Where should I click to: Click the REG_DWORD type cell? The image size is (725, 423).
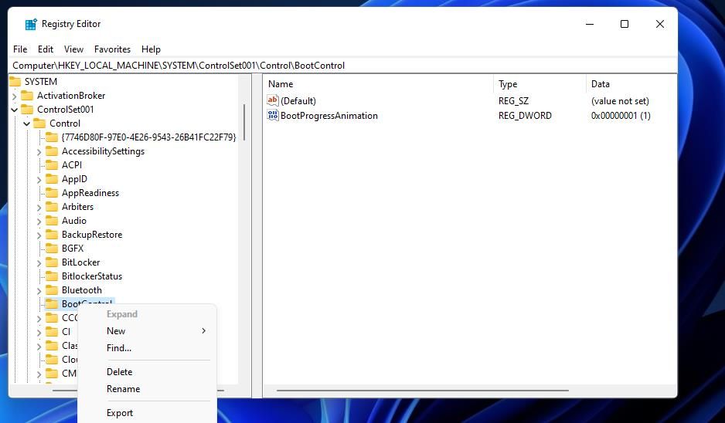point(525,116)
